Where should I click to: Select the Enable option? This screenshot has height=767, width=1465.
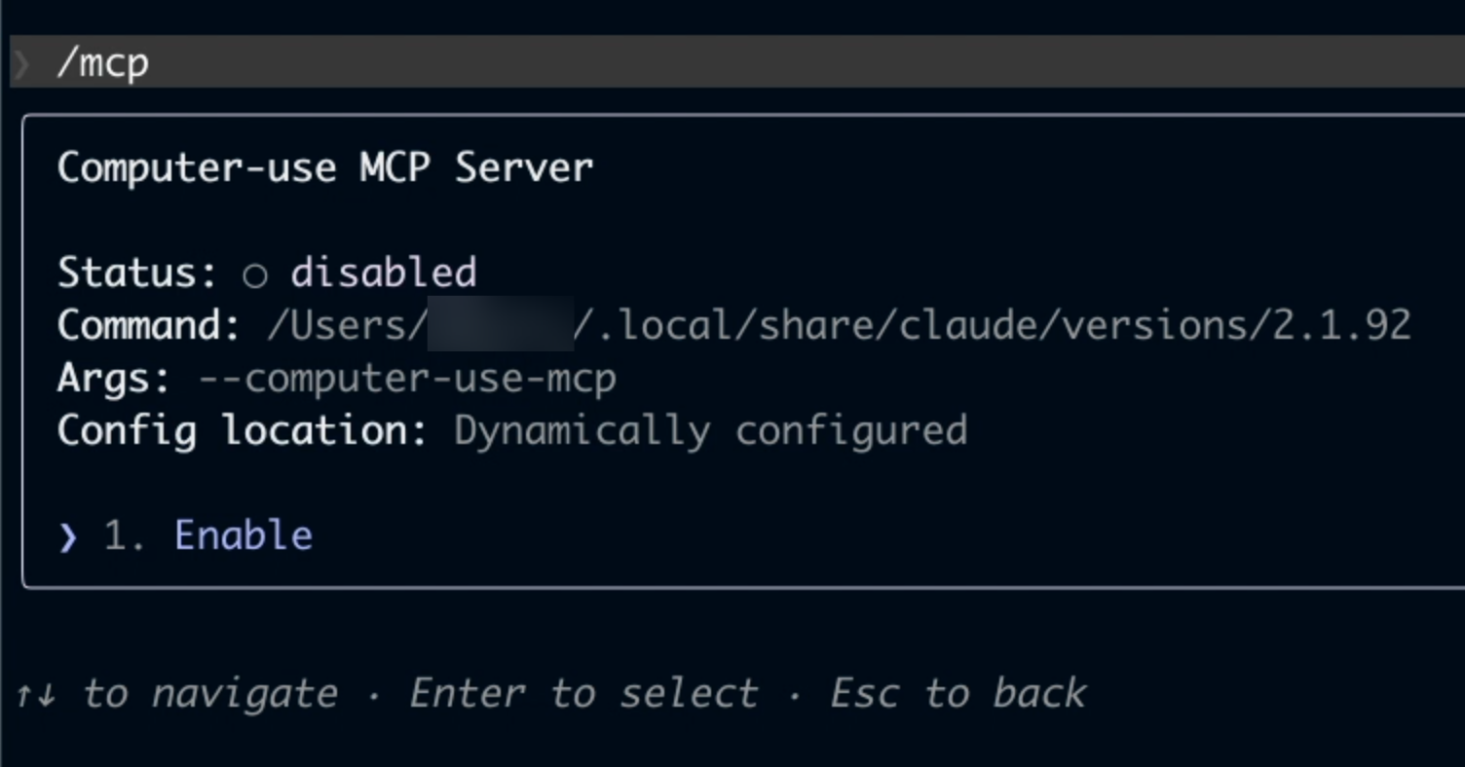244,535
